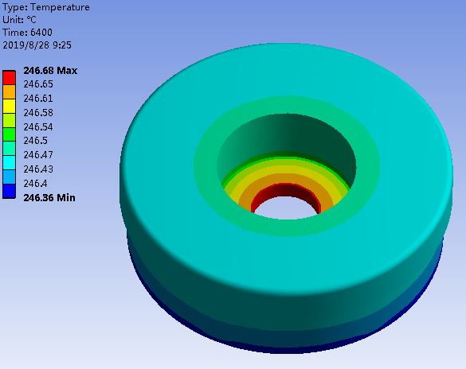Click the '246.54' legend value
This screenshot has width=466, height=369.
click(38, 127)
